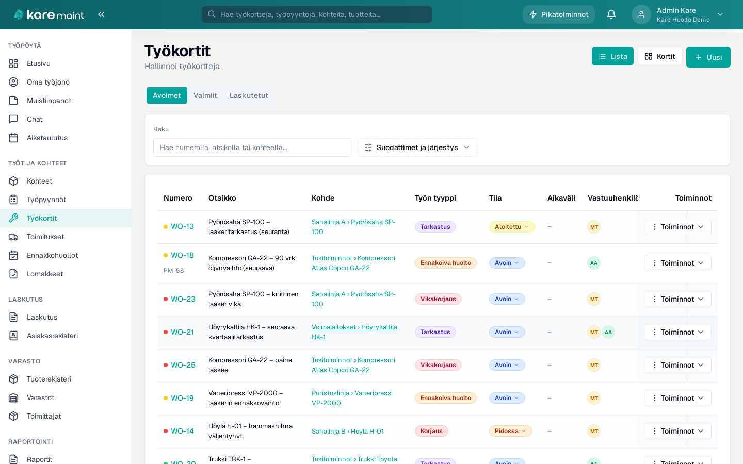Click title "Vaneripressi VP-2000 – laakerin ennakkovaihto"
This screenshot has width=743, height=464.
coord(246,398)
